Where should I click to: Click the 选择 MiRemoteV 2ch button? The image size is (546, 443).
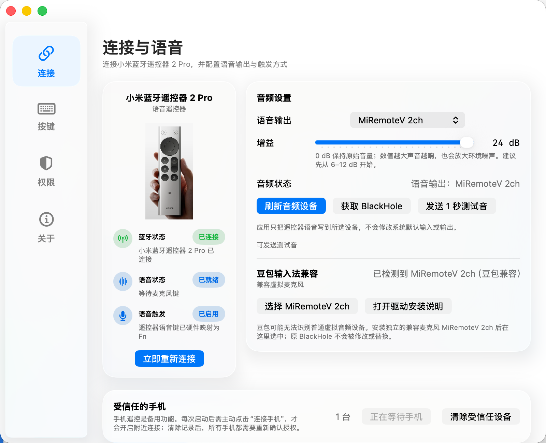tap(307, 306)
